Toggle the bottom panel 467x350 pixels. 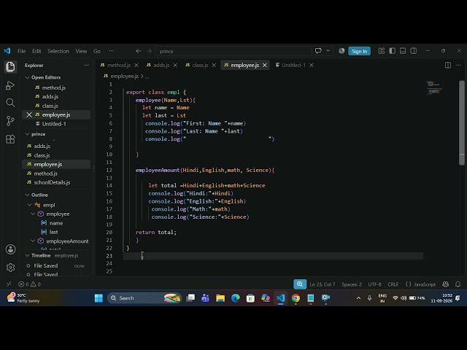click(x=403, y=51)
